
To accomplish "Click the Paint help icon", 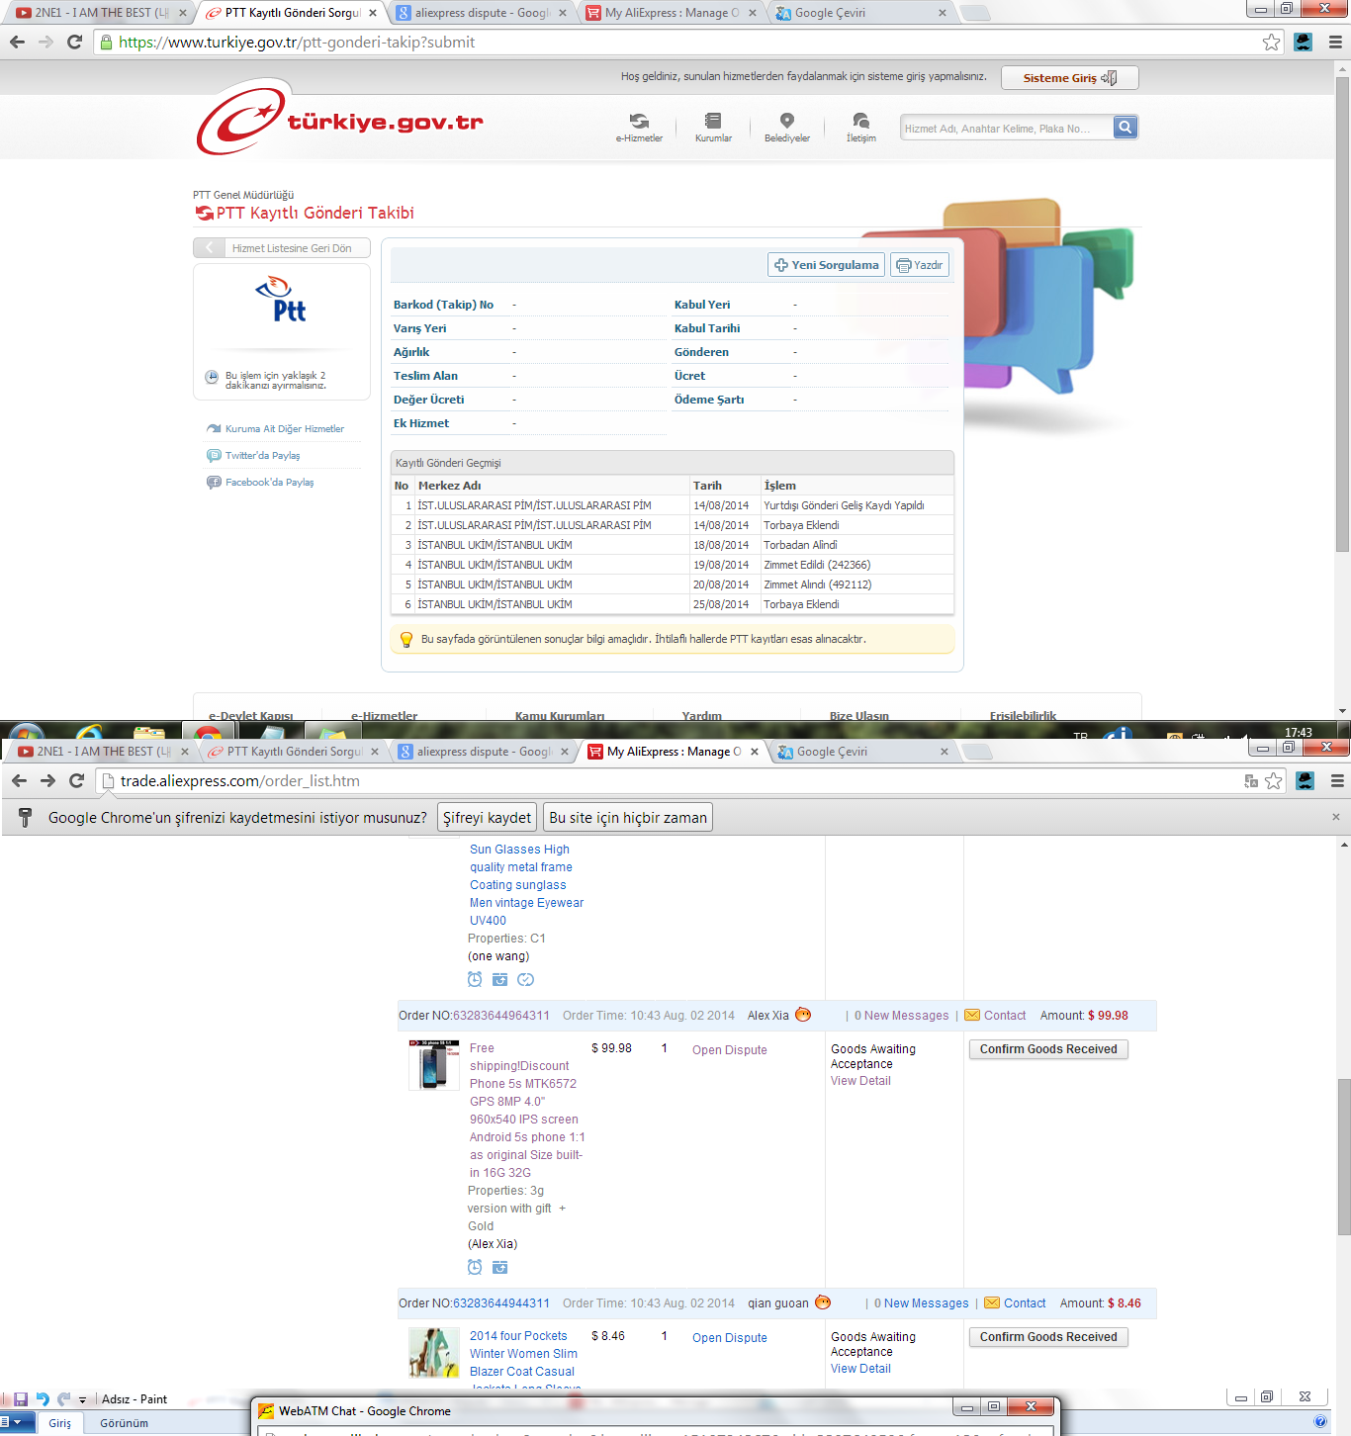I will (x=1320, y=1421).
